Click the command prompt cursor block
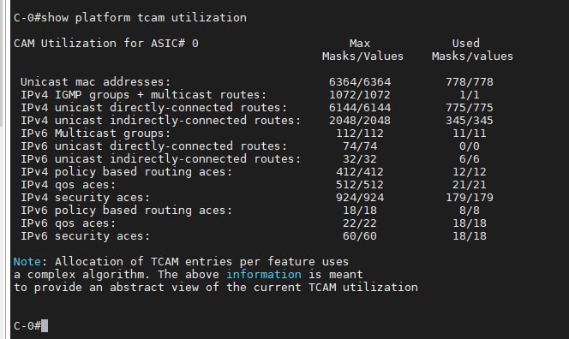569x339 pixels. (45, 325)
